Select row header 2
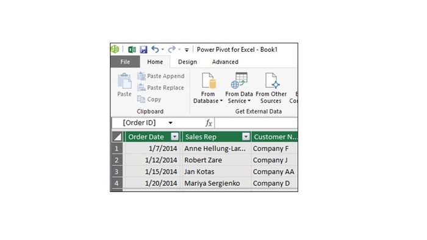 (117, 160)
